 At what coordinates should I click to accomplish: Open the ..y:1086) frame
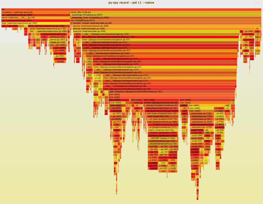[60, 59]
